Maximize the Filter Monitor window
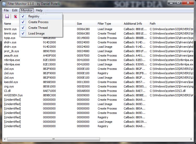 (x=178, y=3)
